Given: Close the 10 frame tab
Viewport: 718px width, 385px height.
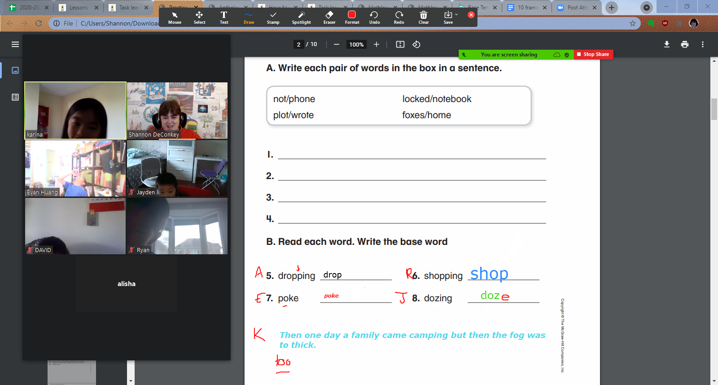Looking at the screenshot, I should point(544,8).
